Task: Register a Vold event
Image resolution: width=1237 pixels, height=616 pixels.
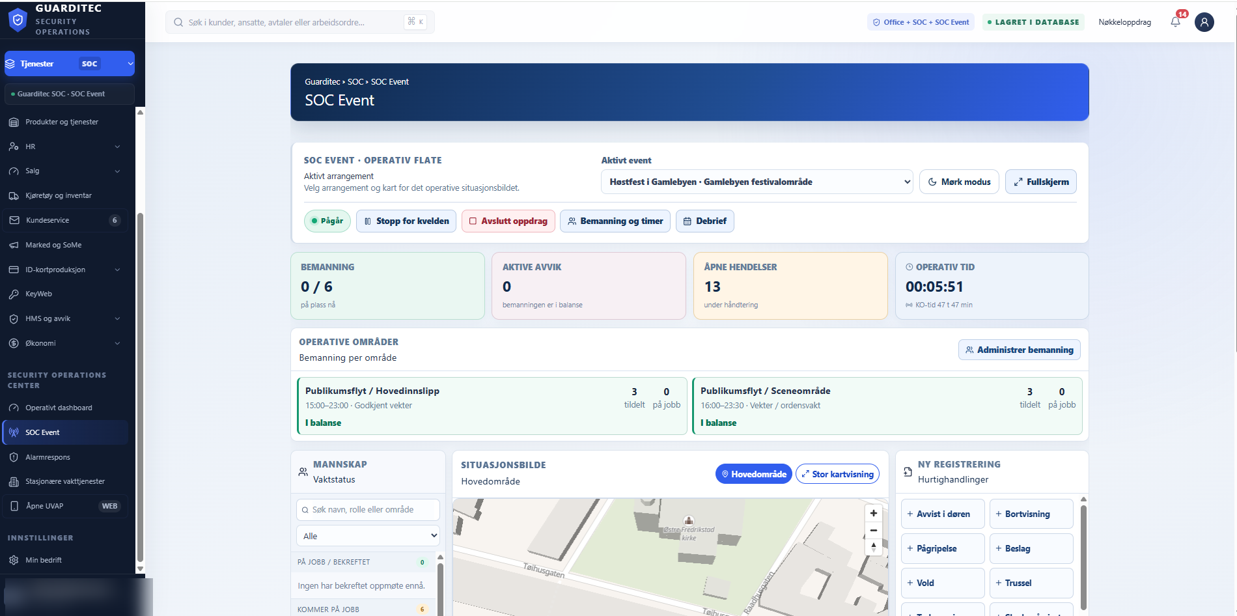Action: pos(943,583)
